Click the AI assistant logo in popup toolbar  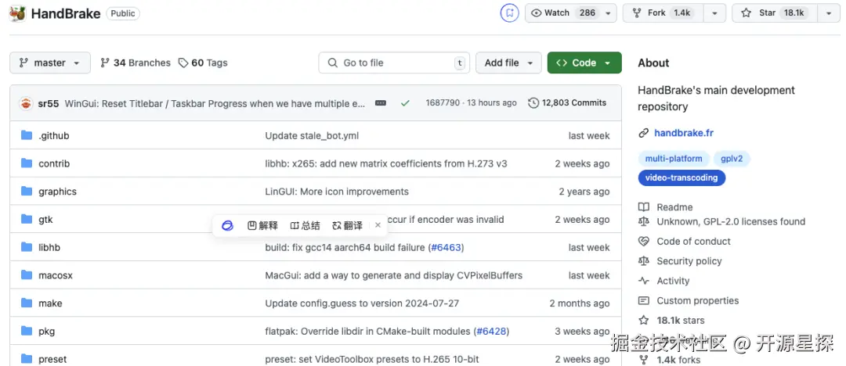tap(228, 225)
